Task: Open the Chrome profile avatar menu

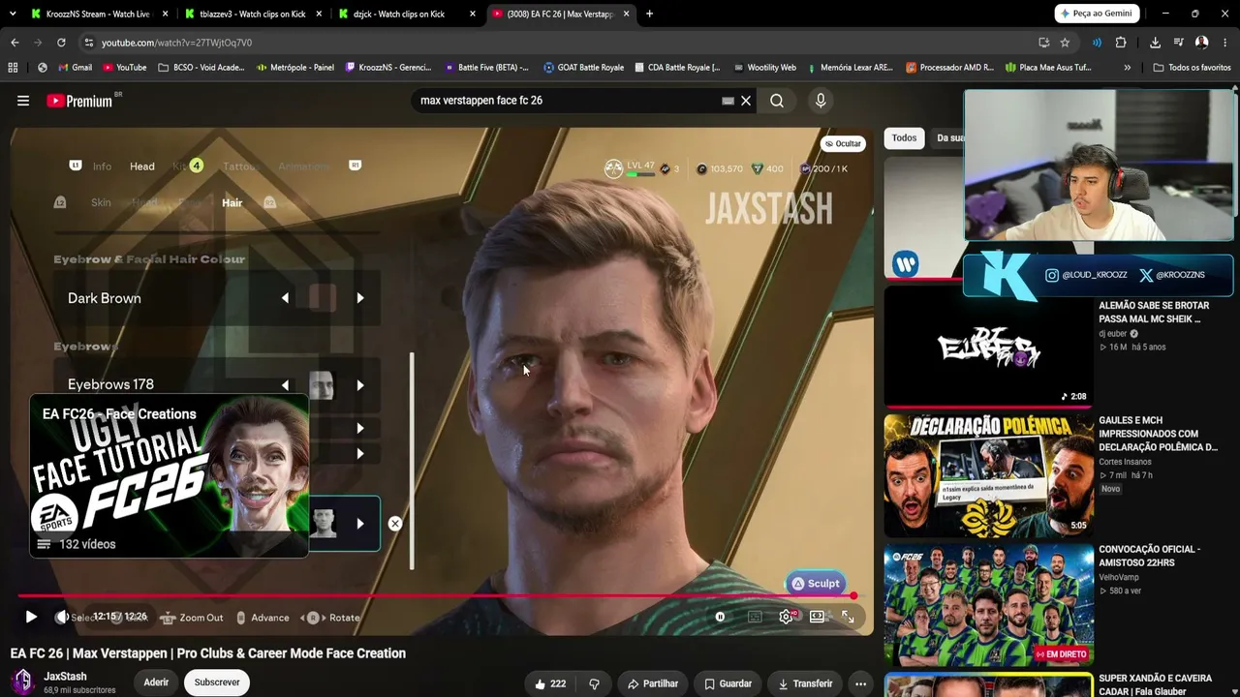Action: [x=1202, y=43]
